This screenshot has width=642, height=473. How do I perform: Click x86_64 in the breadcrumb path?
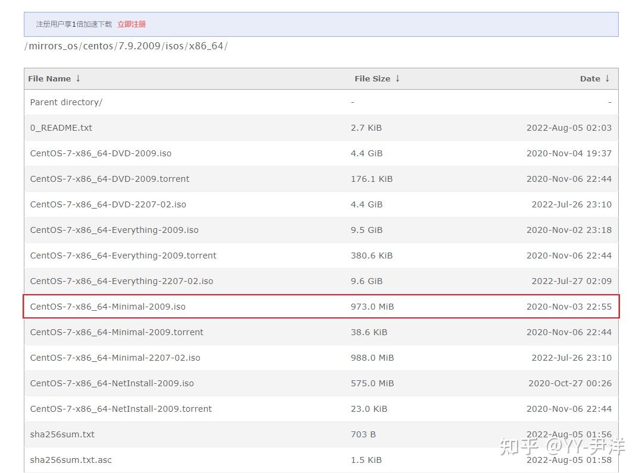(206, 46)
